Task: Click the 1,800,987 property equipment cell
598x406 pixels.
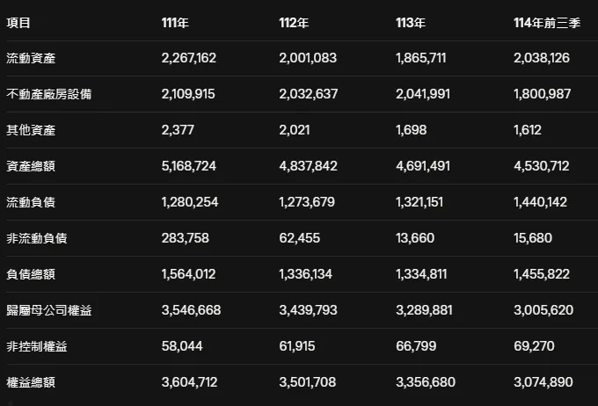Action: point(543,94)
